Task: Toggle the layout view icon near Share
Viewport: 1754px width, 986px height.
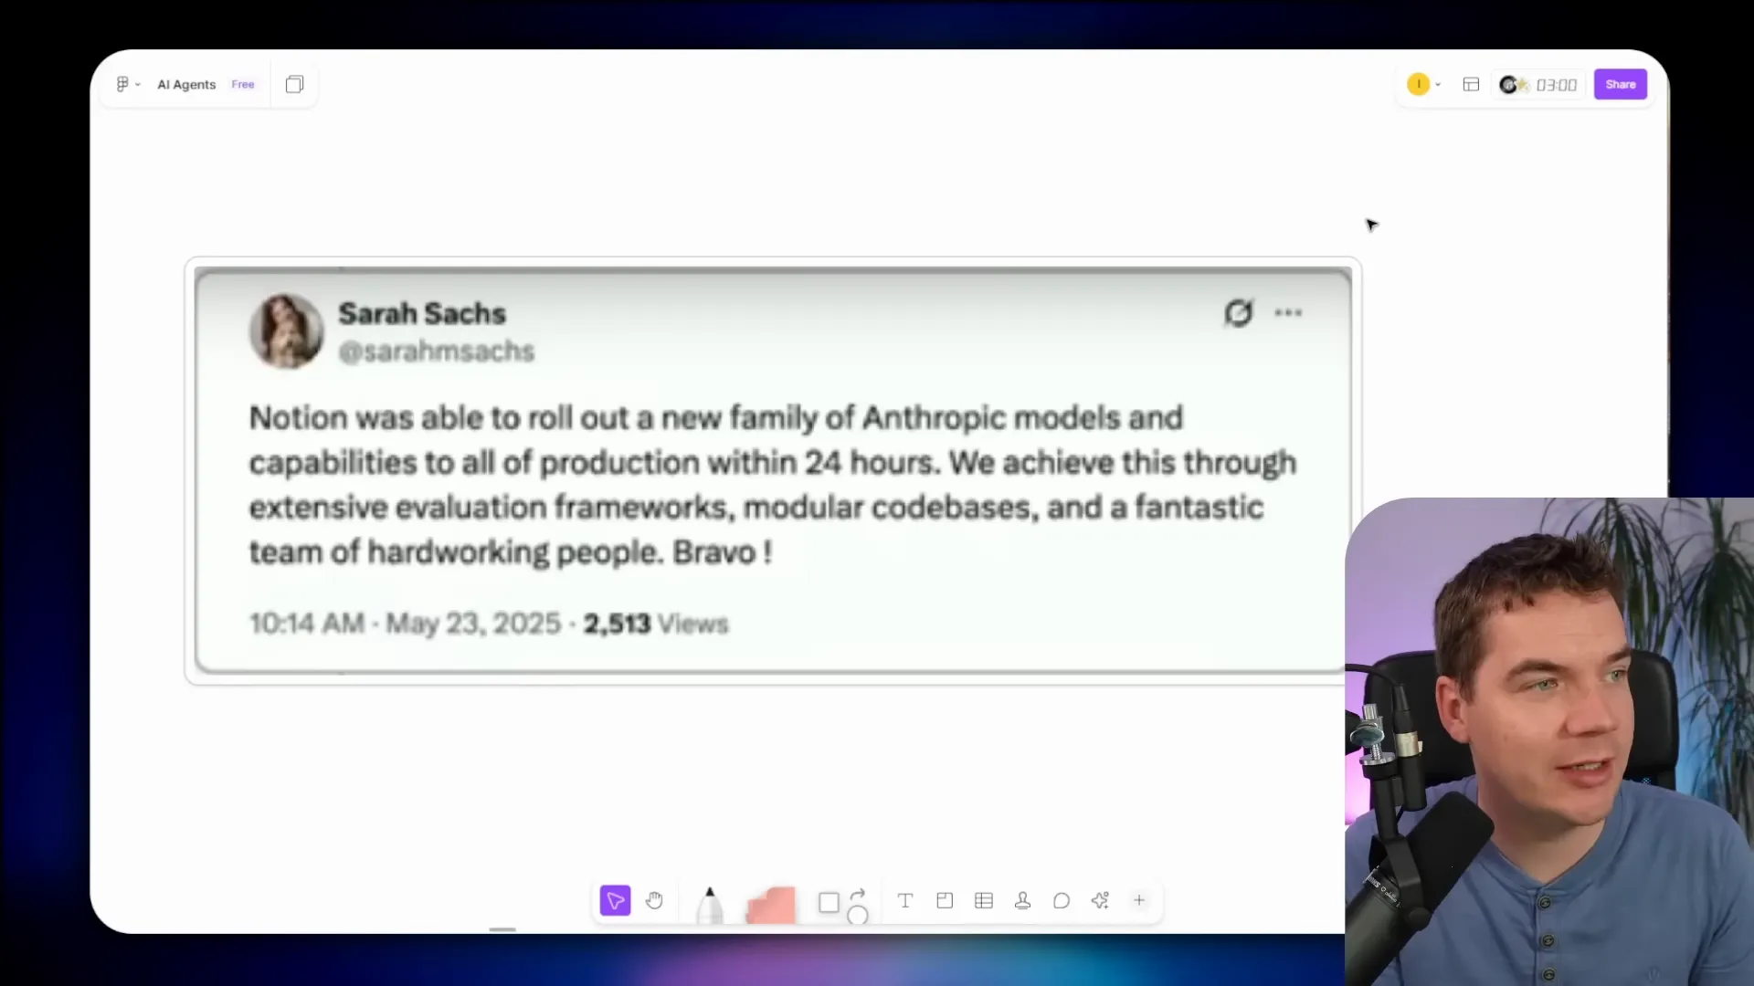Action: 1471,84
